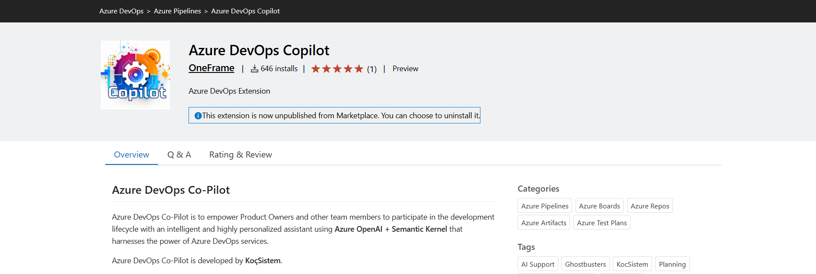Screen dimensions: 816x274
Task: Click the Azure DevOps Copilot breadcrumb
Action: (x=245, y=11)
